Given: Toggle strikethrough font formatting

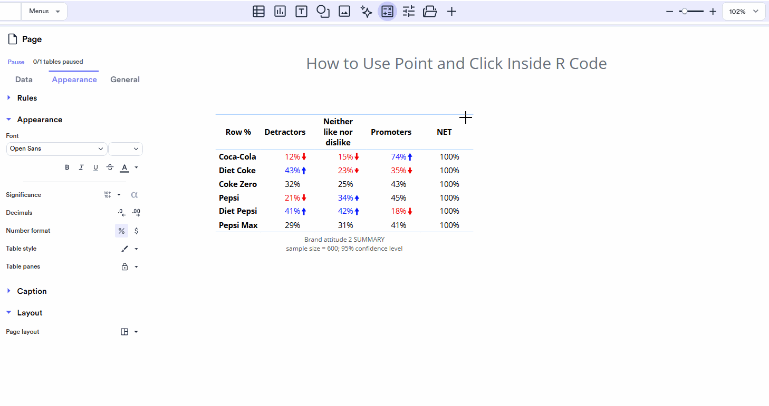Looking at the screenshot, I should (x=110, y=167).
